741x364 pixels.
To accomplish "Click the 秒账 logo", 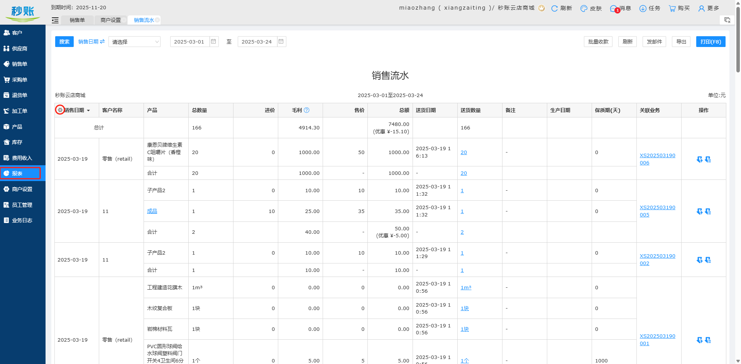I will pyautogui.click(x=23, y=13).
